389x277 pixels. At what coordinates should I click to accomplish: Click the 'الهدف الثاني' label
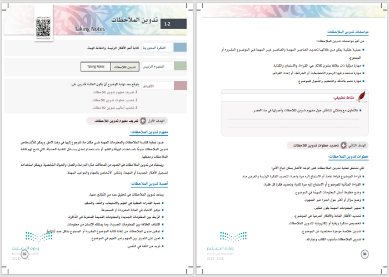click(357, 145)
